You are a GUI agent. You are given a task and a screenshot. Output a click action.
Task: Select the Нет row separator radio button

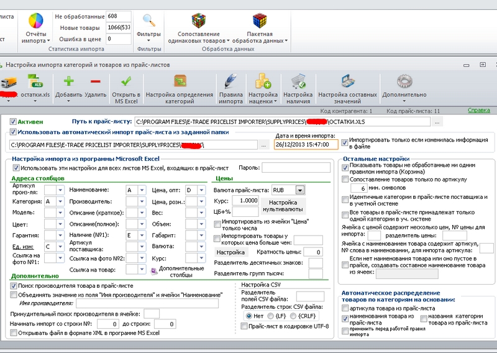coord(249,316)
